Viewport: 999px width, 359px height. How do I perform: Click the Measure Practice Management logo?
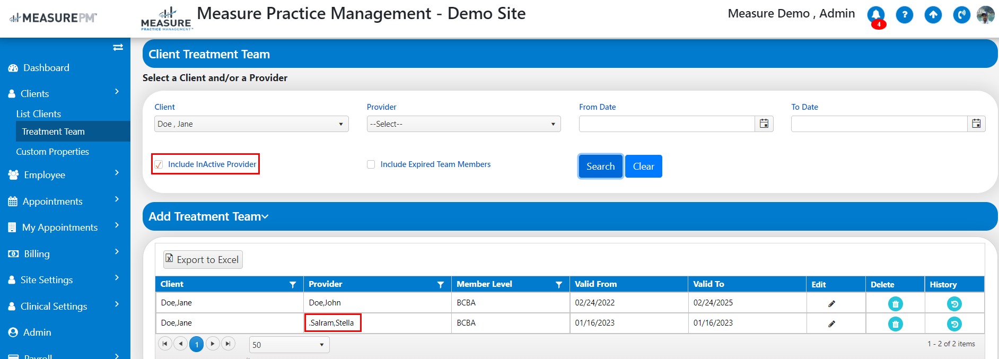167,19
